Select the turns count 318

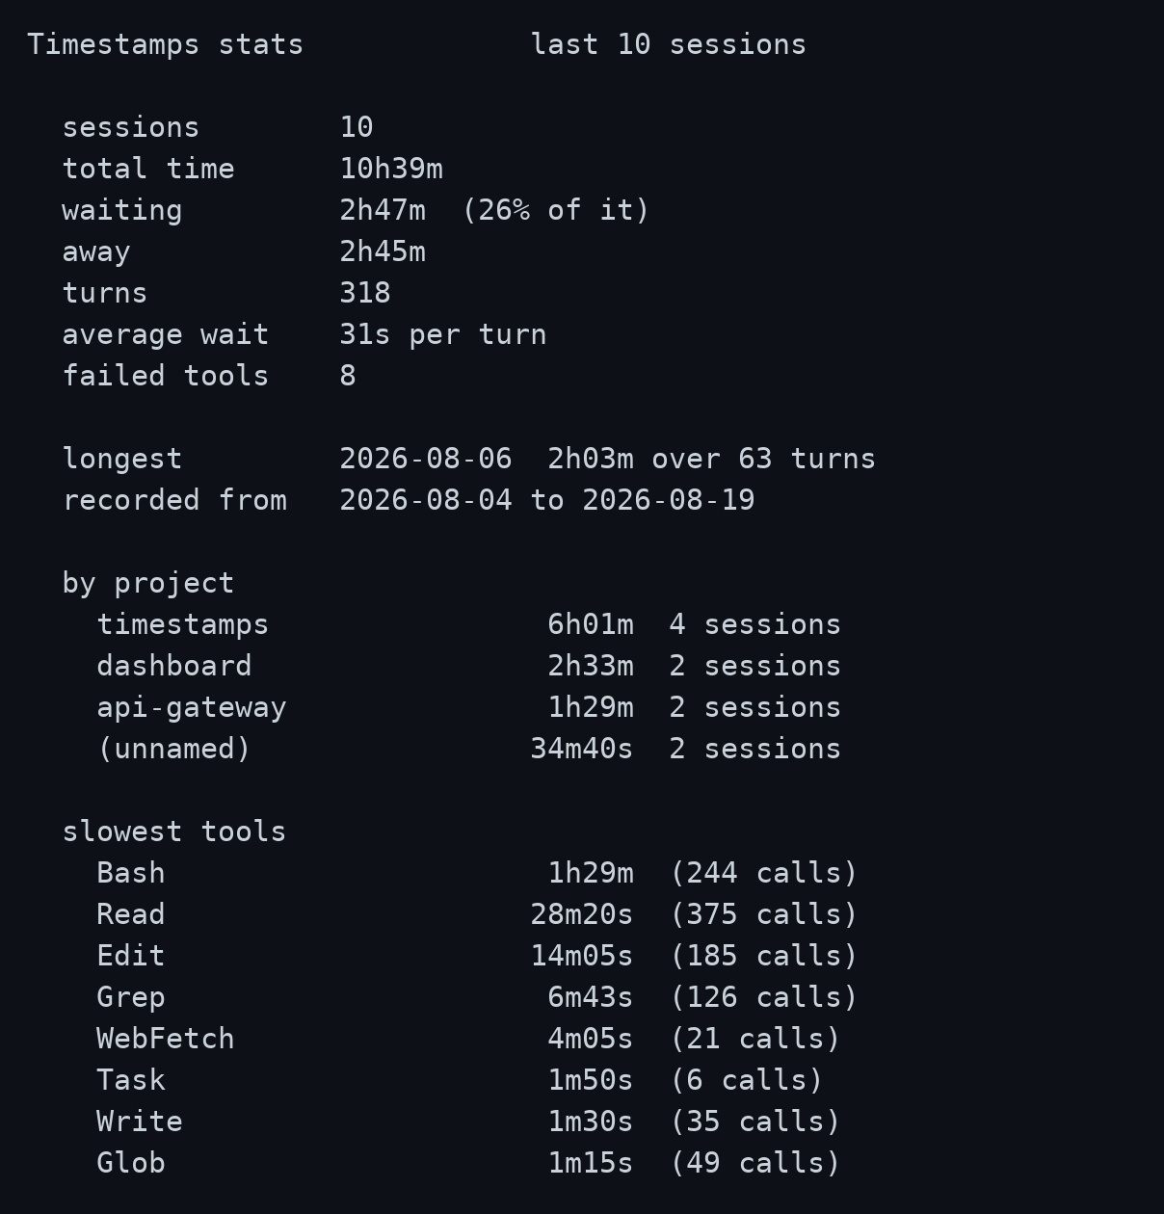coord(365,294)
